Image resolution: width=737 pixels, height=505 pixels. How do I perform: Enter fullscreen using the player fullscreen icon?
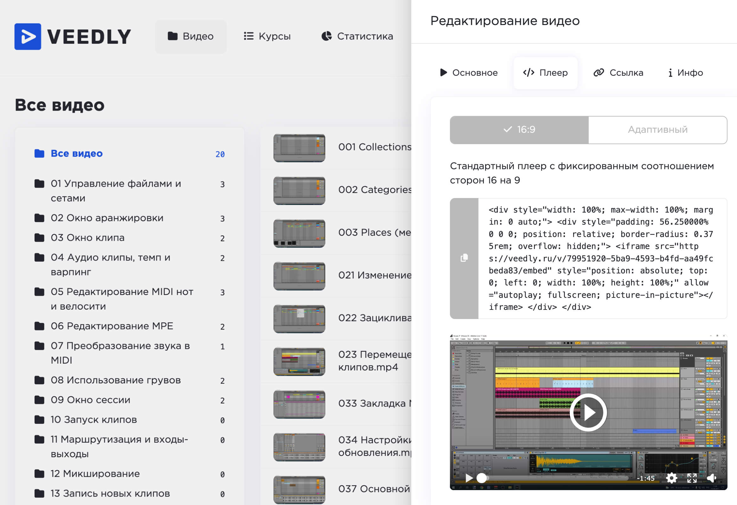(692, 478)
